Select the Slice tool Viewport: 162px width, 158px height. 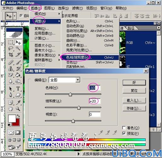tap(18, 55)
